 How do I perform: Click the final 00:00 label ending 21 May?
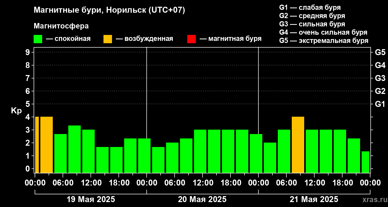pyautogui.click(x=370, y=183)
